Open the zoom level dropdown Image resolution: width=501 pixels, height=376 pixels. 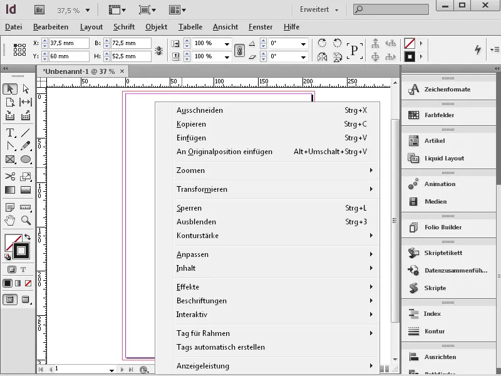(x=88, y=11)
